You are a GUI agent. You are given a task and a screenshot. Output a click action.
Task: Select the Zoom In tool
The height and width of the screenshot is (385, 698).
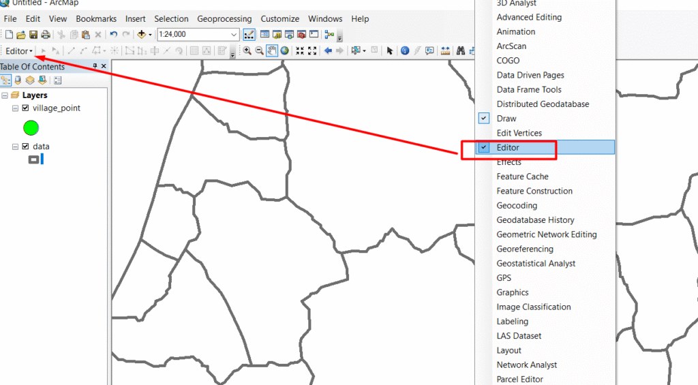pyautogui.click(x=247, y=50)
